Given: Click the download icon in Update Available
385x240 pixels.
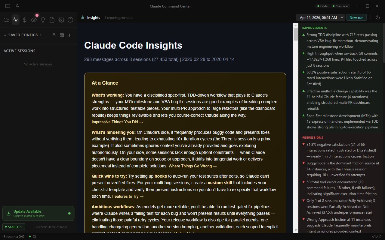Looking at the screenshot, I should pyautogui.click(x=9, y=214).
